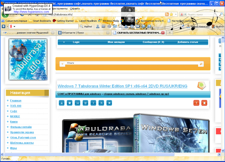
Task: Expand the dropdown arrow left of 'Logic'
Action: [64, 42]
